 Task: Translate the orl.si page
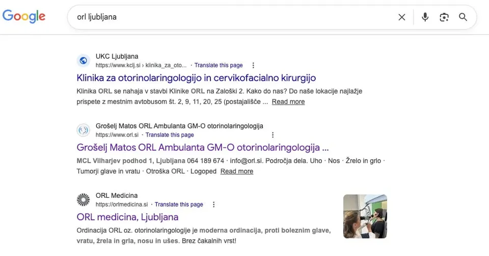pyautogui.click(x=170, y=135)
